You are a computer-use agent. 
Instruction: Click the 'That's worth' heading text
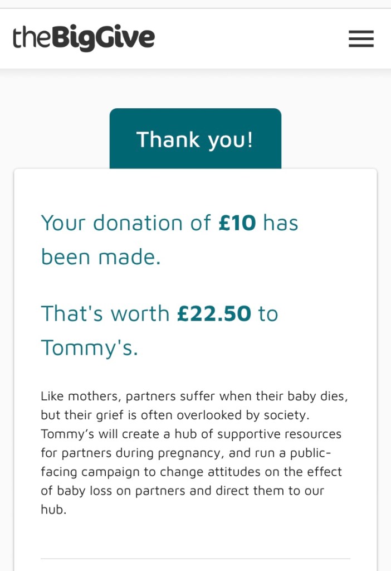(x=105, y=313)
